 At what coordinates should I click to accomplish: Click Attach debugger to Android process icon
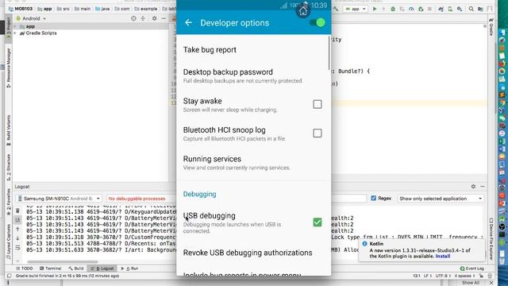pos(421,9)
